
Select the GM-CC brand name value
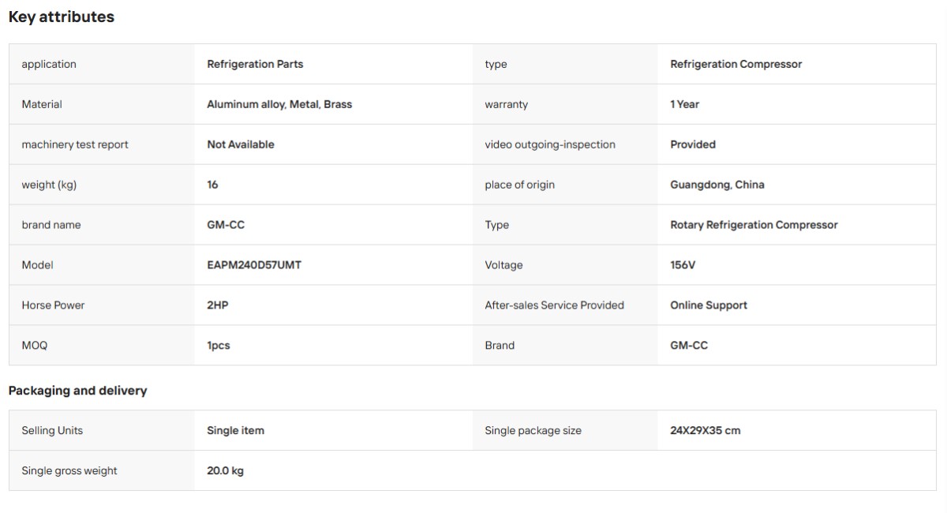click(x=226, y=225)
